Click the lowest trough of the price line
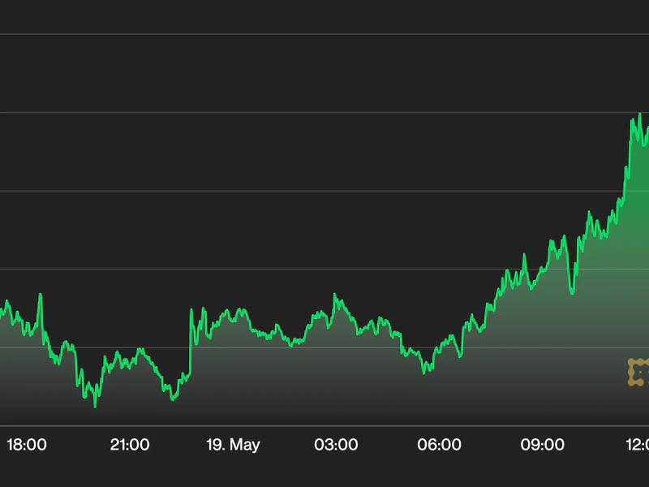Image resolution: width=649 pixels, height=487 pixels. coord(95,406)
